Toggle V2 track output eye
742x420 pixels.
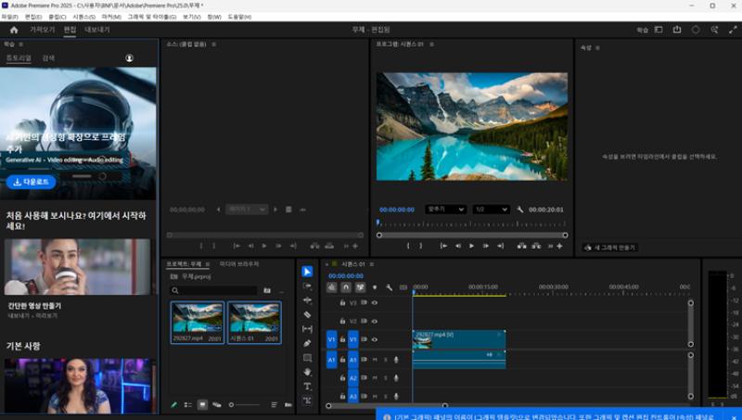click(375, 321)
